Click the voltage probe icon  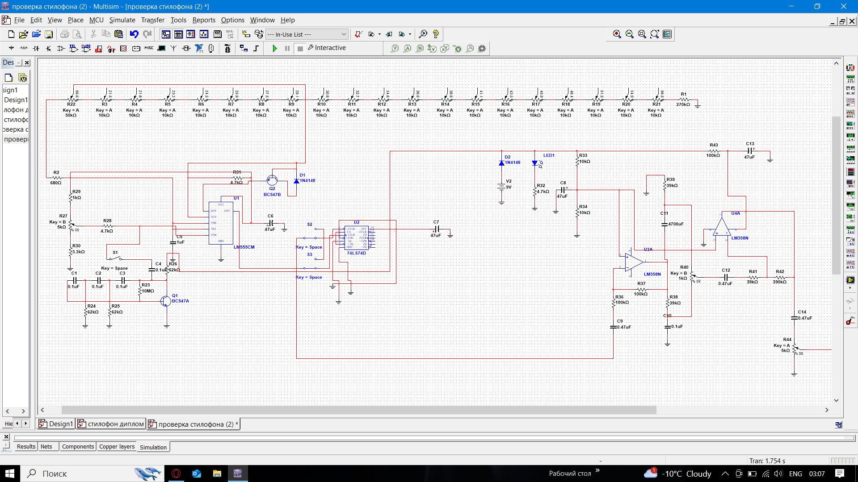tap(395, 48)
